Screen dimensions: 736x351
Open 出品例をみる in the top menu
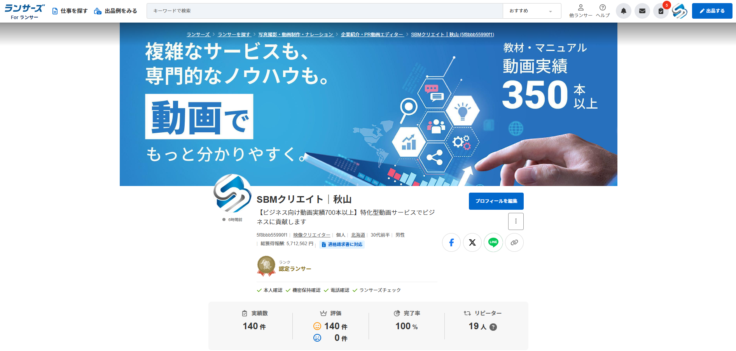115,11
